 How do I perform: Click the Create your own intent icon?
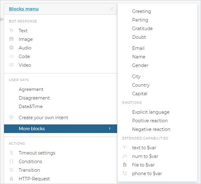point(11,118)
